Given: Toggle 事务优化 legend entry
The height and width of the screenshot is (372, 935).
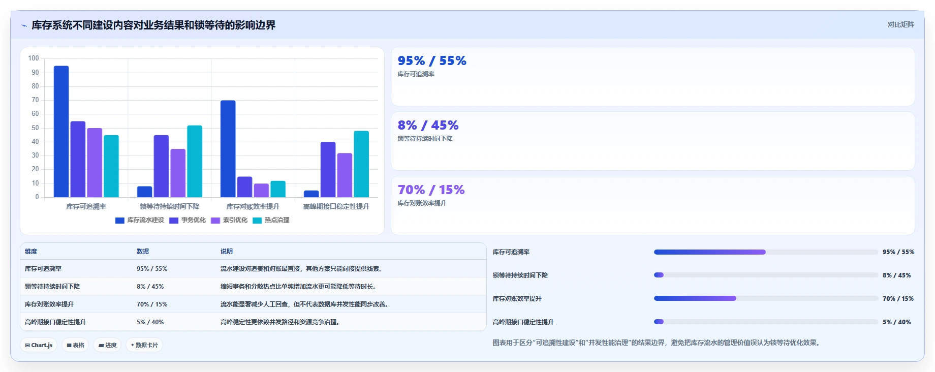Looking at the screenshot, I should [188, 220].
